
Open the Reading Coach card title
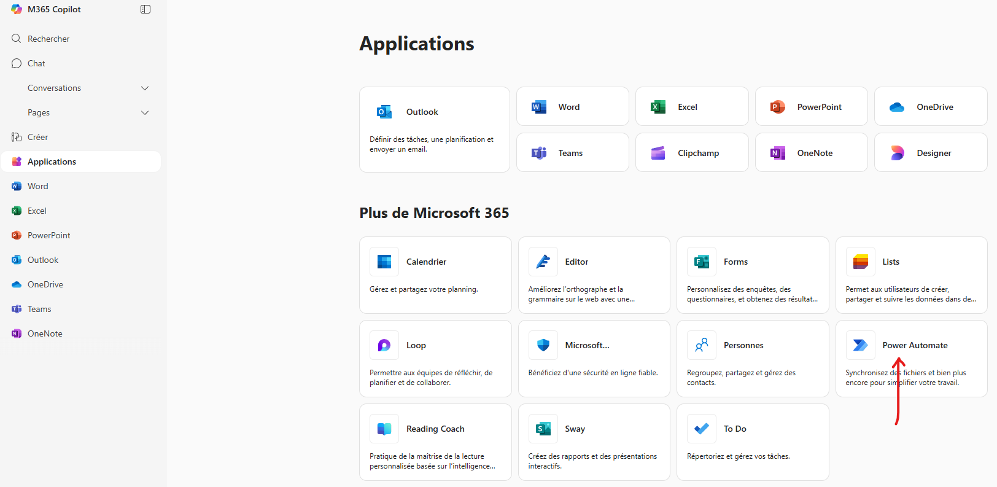point(435,429)
